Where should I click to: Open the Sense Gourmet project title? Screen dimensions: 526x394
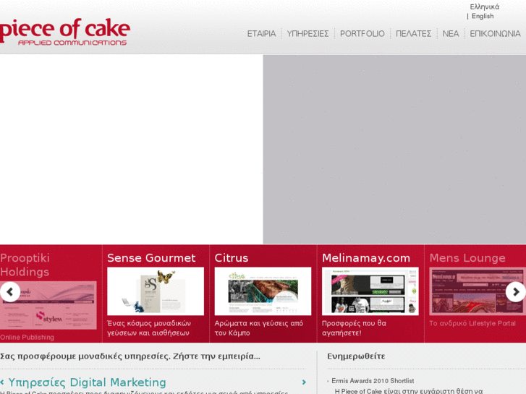[151, 258]
